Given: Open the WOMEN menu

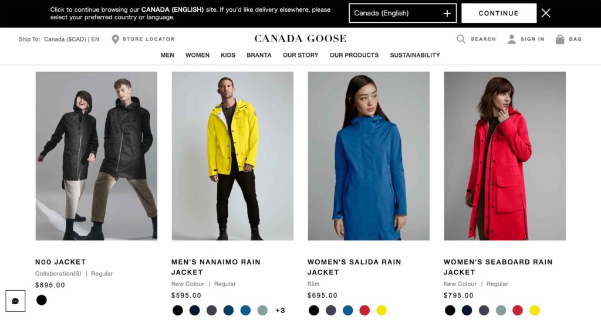Looking at the screenshot, I should pyautogui.click(x=197, y=55).
